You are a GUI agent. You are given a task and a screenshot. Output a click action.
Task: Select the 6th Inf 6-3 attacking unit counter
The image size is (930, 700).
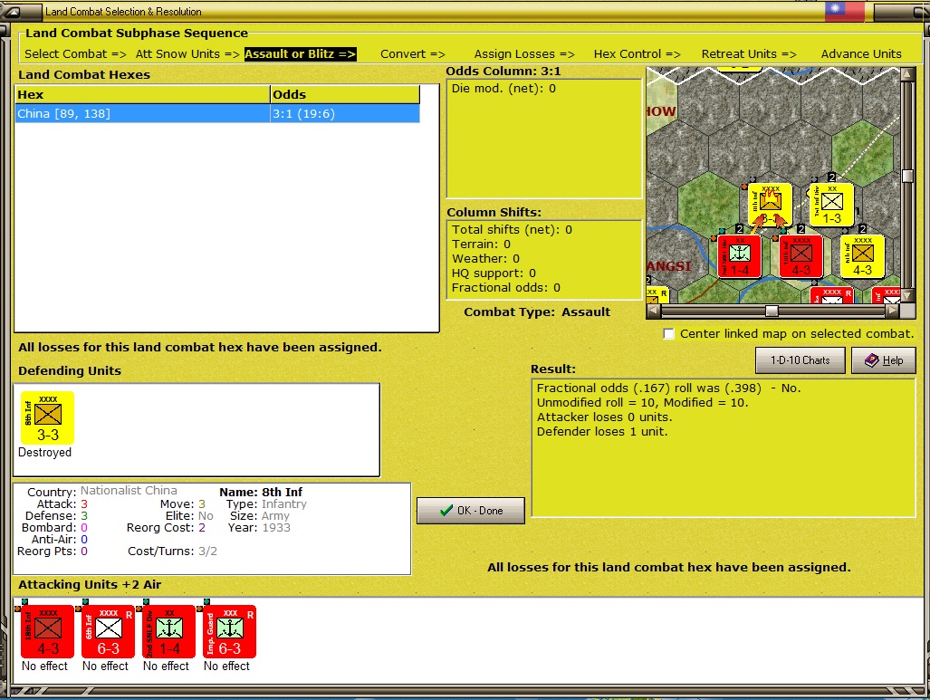click(x=108, y=632)
